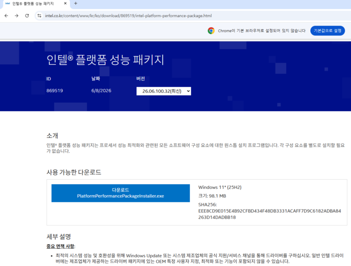Click the Intel favicon on the tab
Viewport: 351px width, 266px height.
[x=7, y=3]
